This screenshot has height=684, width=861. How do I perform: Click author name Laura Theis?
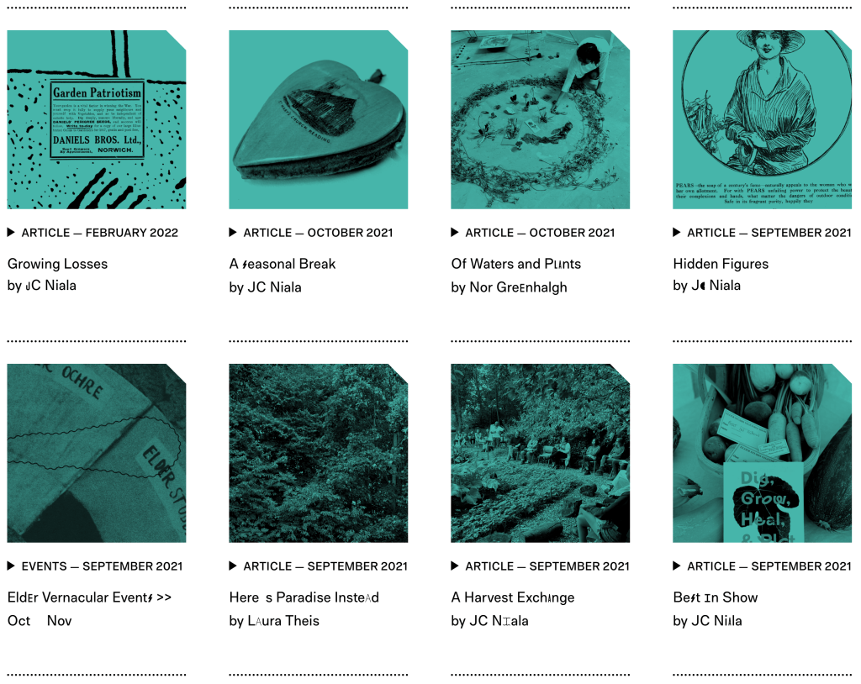(283, 621)
